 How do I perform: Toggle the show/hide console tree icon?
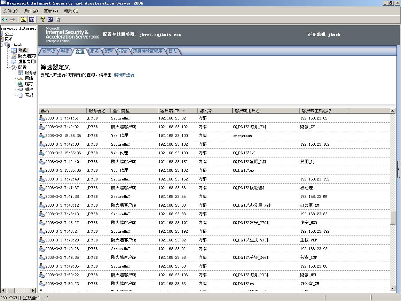click(x=31, y=20)
